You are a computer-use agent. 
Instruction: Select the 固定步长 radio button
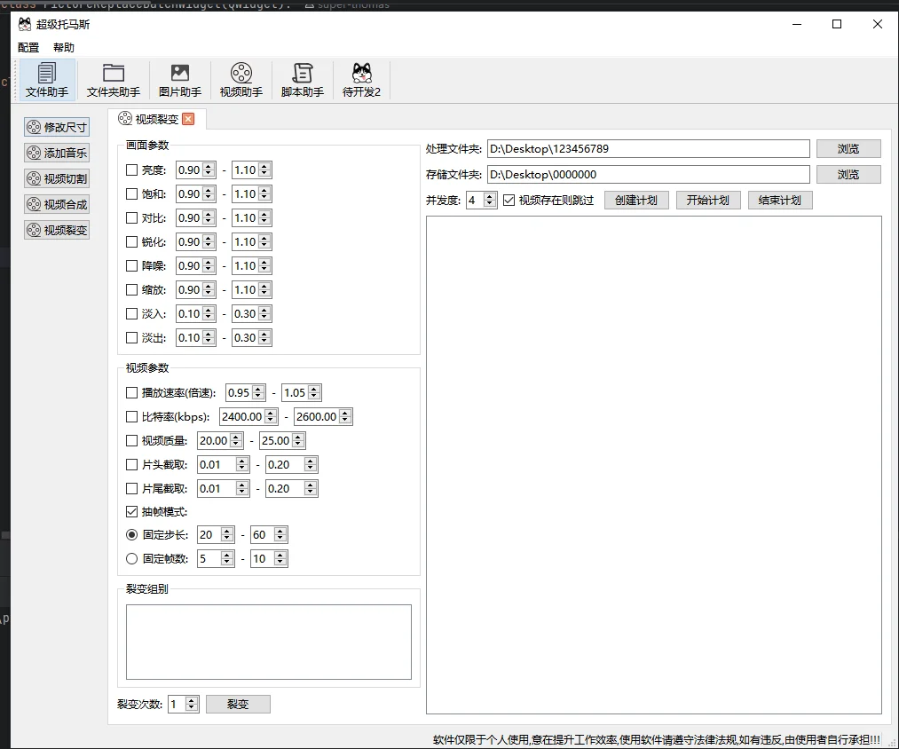coord(132,534)
